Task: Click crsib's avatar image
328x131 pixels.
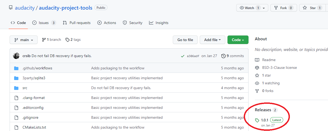Action: click(x=16, y=56)
